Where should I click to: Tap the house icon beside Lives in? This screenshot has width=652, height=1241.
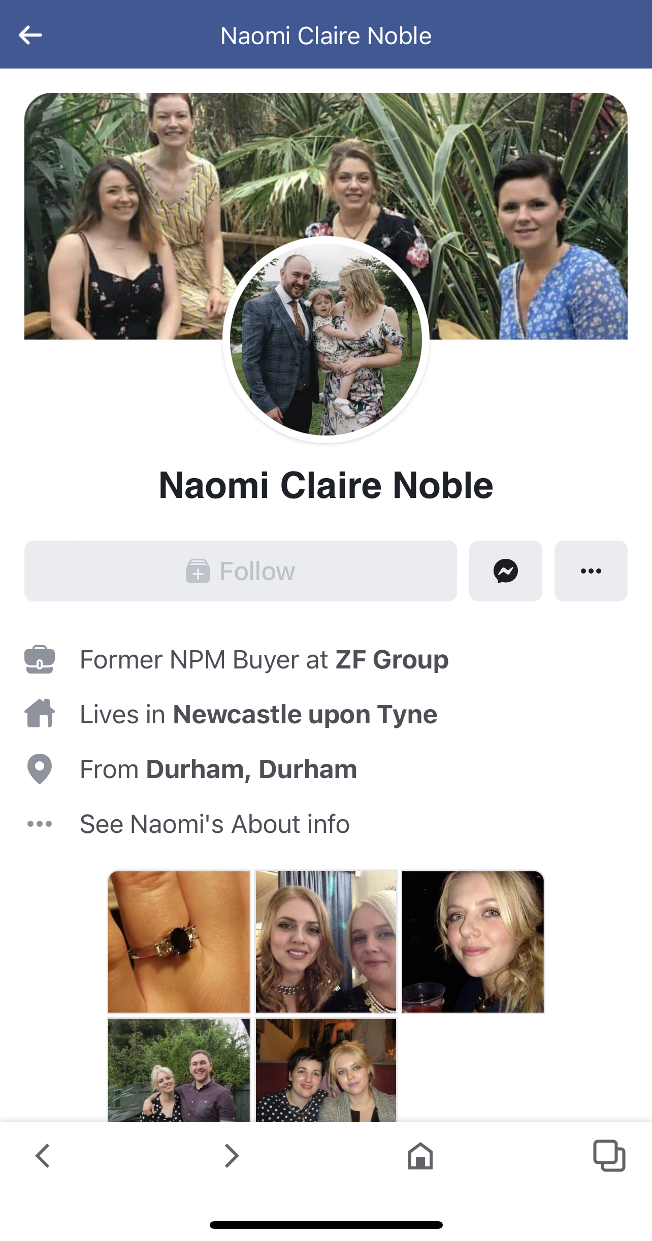coord(40,714)
